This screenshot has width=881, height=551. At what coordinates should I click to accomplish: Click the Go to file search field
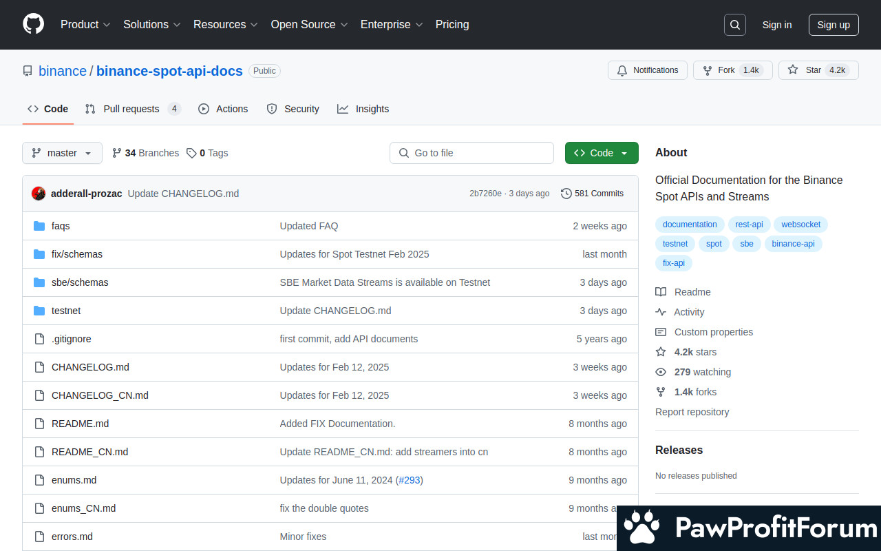click(x=471, y=153)
